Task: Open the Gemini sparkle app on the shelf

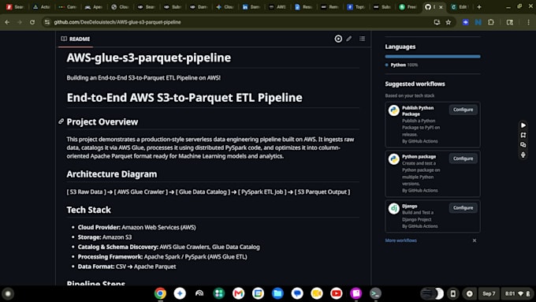Action: tap(180, 293)
